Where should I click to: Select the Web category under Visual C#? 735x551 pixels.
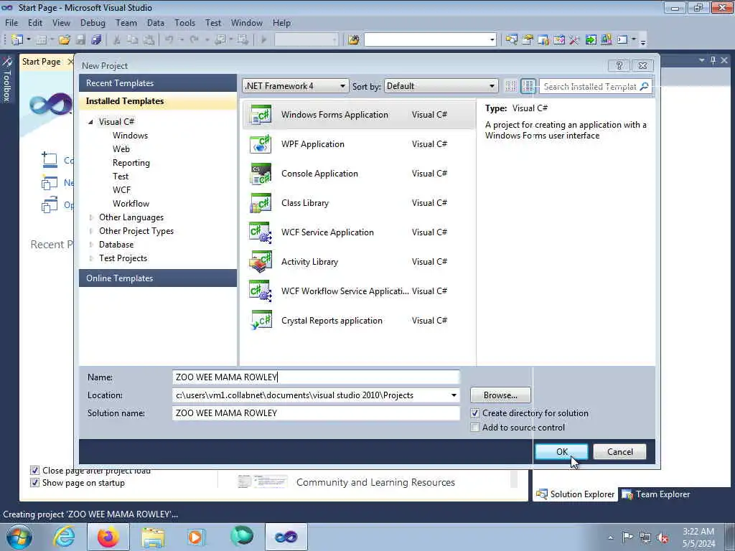pos(121,149)
